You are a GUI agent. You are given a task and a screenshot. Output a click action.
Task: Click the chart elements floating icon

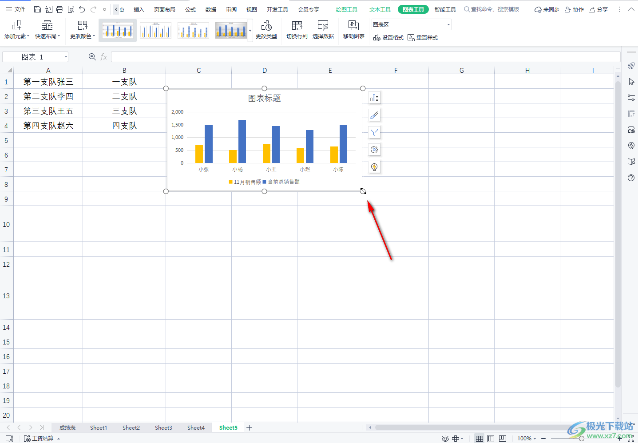[374, 98]
